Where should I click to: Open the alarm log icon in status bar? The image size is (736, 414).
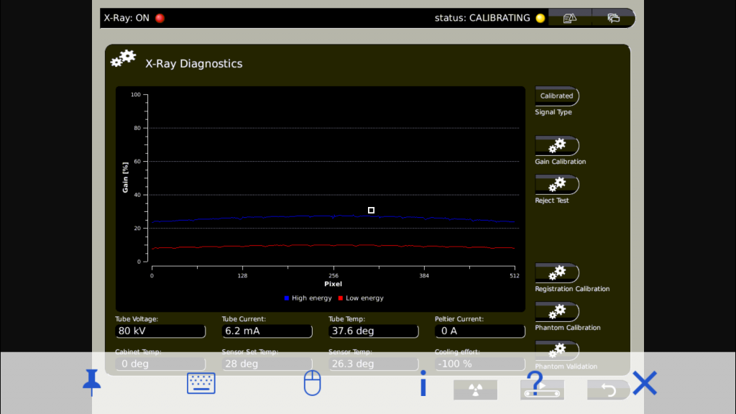pos(570,18)
